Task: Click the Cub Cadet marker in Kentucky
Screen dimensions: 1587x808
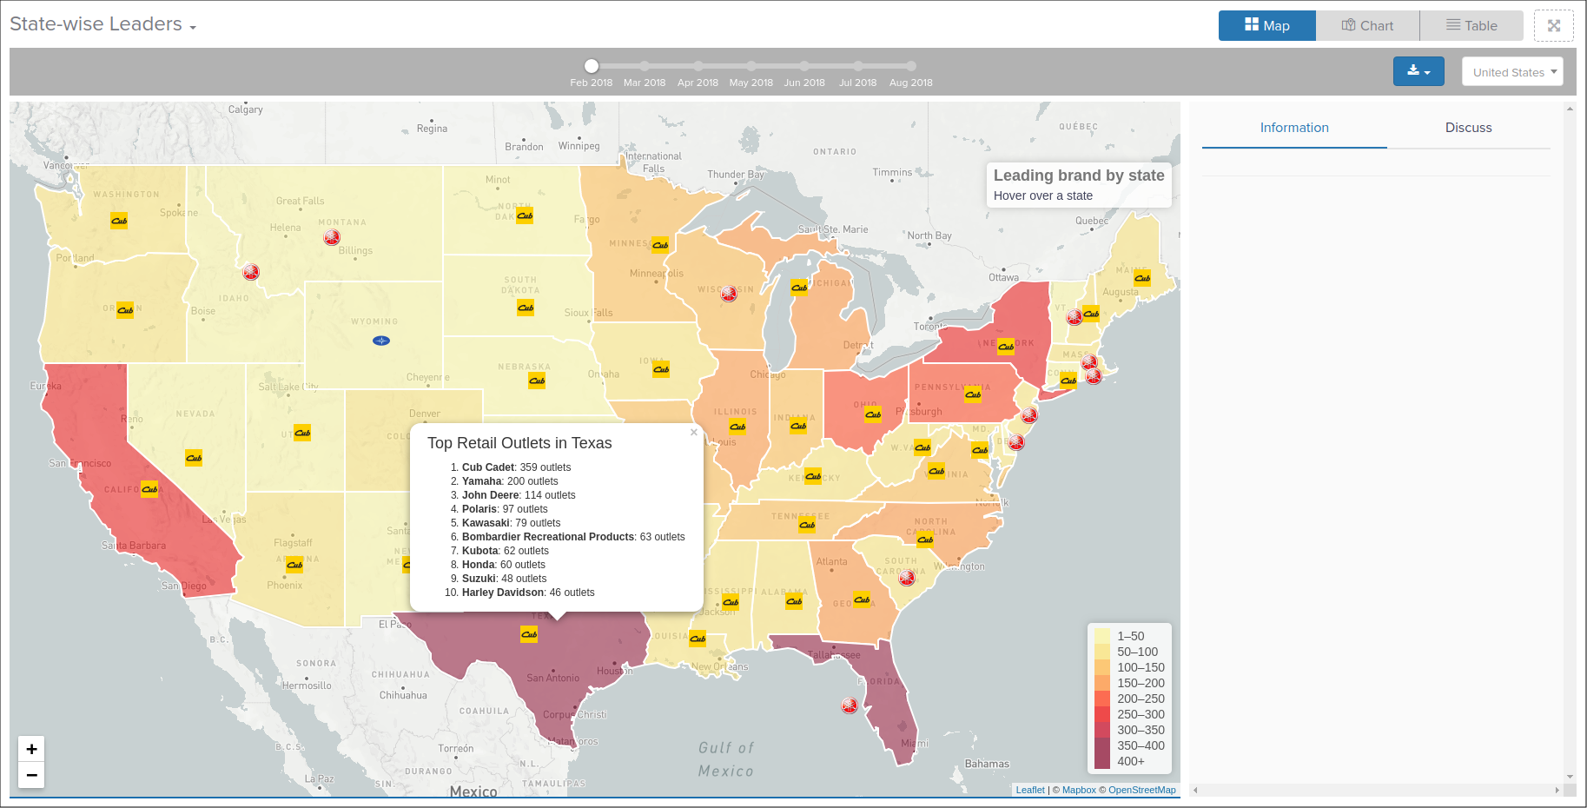Action: point(813,476)
